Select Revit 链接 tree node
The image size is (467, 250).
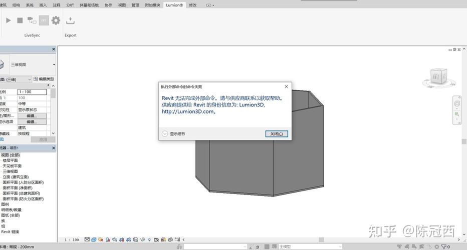coord(10,231)
